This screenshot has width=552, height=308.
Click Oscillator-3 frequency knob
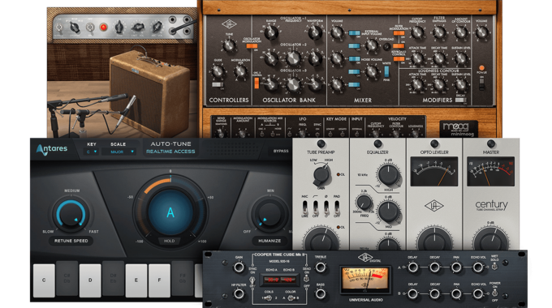coord(293,84)
